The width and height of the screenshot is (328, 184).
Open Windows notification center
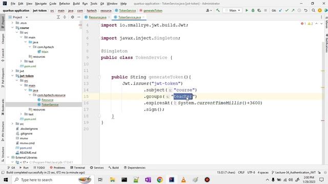tap(321, 179)
